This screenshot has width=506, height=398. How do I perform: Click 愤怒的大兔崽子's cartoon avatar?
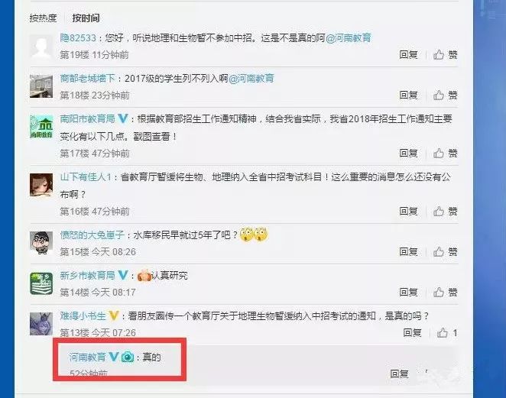41,243
